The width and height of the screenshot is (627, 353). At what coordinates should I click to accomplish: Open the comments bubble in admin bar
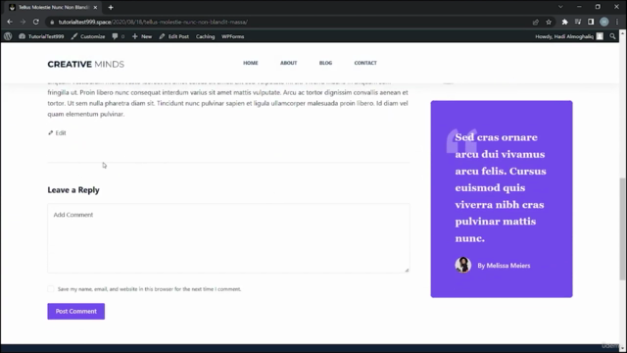click(118, 36)
